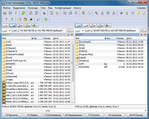The image size is (149, 119).
Task: Click the green Reread source refresh icon
Action: (23, 13)
